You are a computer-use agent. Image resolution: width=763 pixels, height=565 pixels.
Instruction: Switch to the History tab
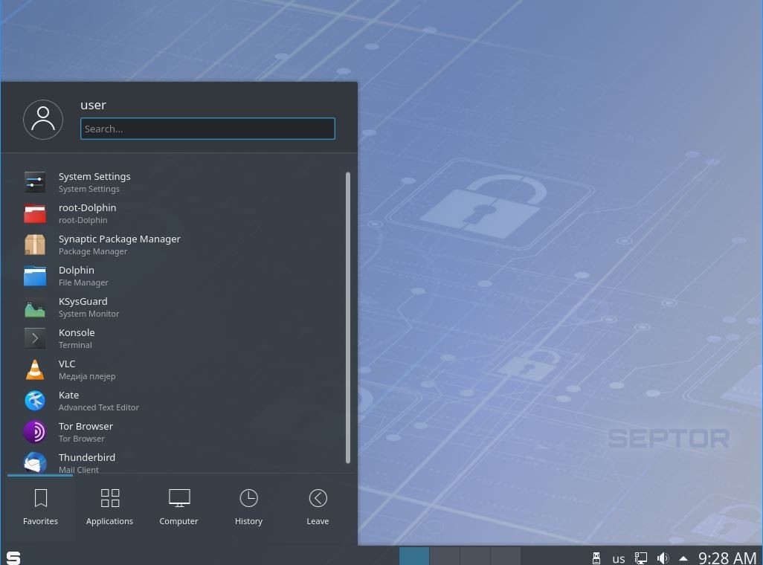point(248,507)
